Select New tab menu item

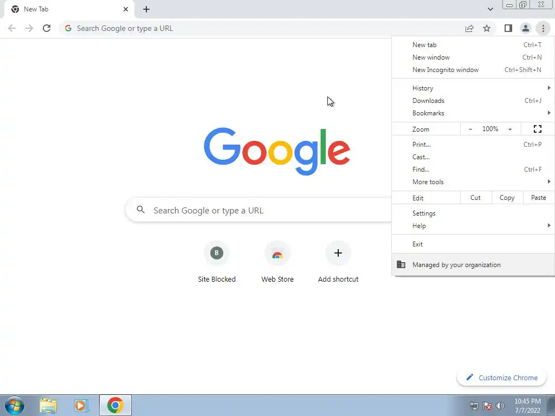point(473,45)
